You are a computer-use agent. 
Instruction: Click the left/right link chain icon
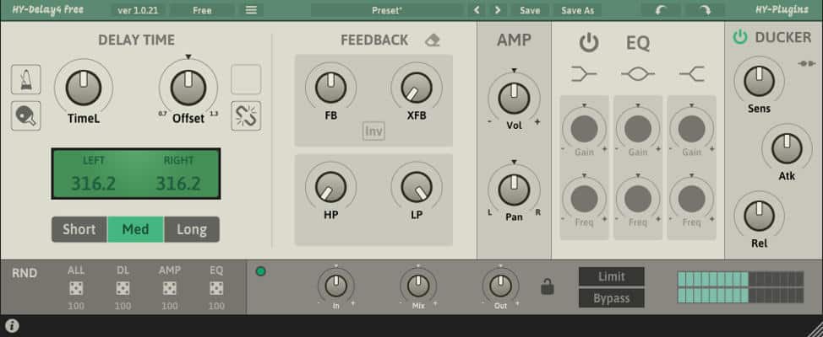[x=246, y=115]
